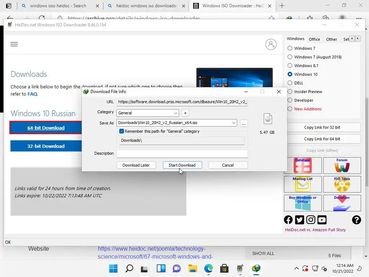369x277 pixels.
Task: Open the YouTube social icon
Action: pyautogui.click(x=322, y=220)
